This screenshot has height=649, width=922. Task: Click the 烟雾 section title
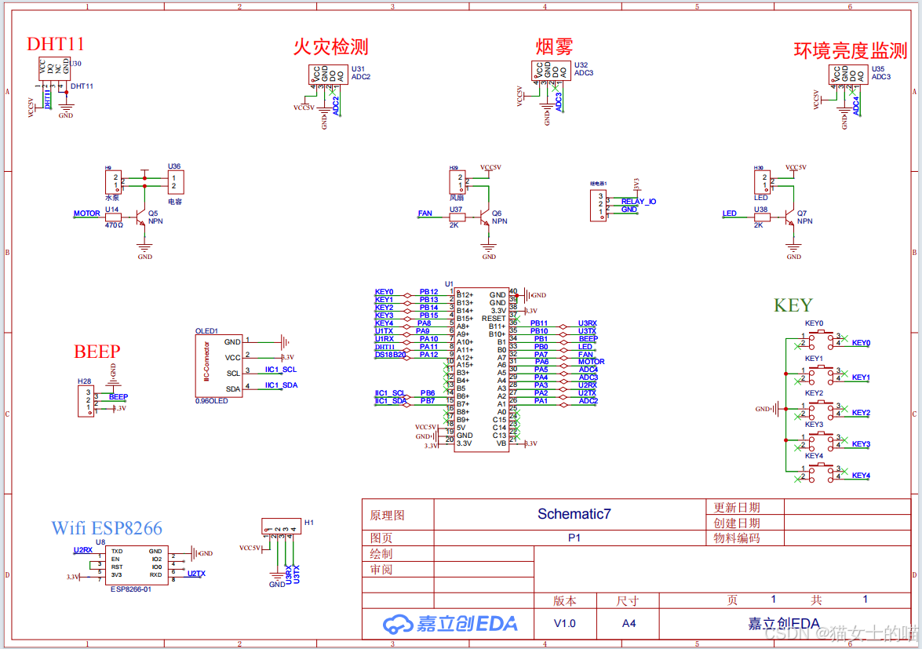[554, 46]
